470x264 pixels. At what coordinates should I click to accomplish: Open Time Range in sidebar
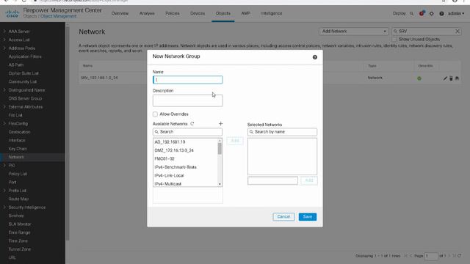coord(19,232)
